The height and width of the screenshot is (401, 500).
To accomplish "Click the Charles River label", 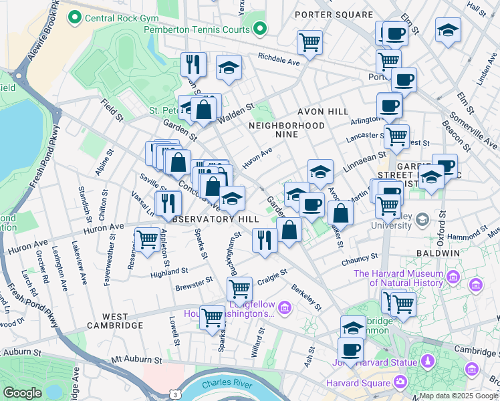I will (227, 384).
